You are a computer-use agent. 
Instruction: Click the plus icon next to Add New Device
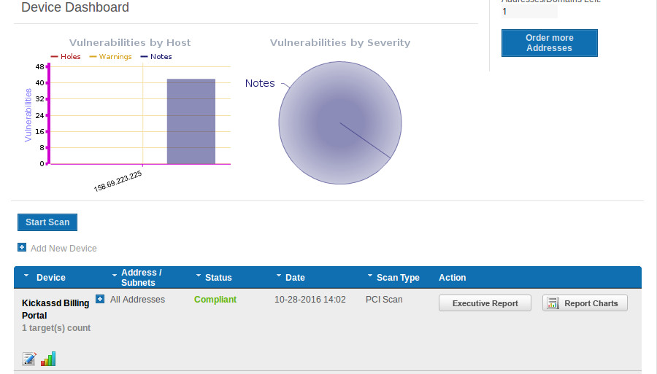click(x=22, y=247)
